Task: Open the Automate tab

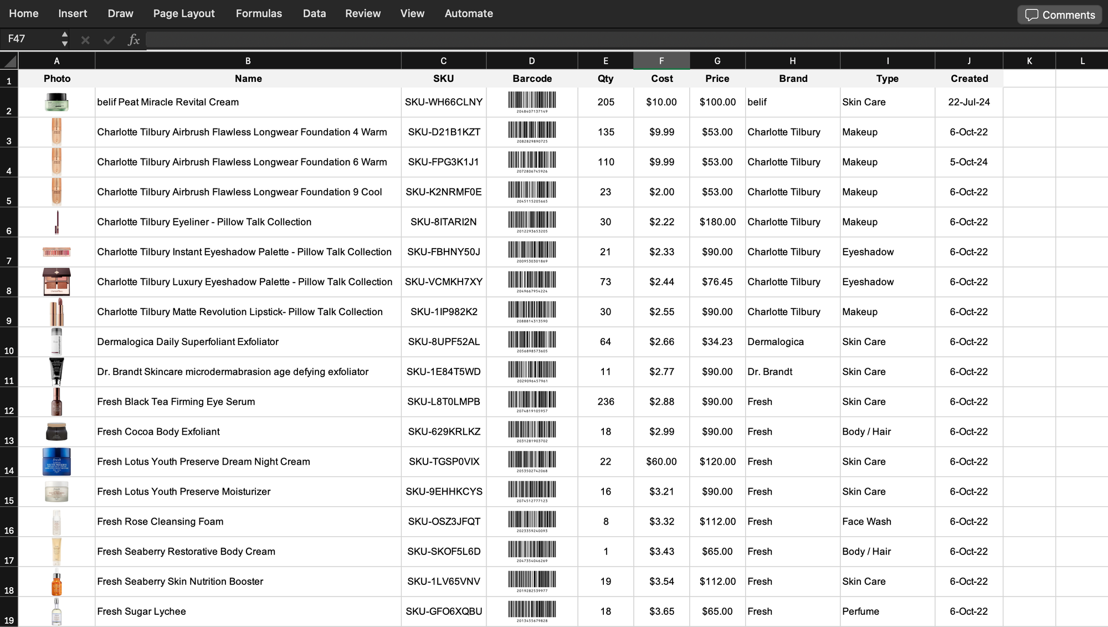Action: 469,13
